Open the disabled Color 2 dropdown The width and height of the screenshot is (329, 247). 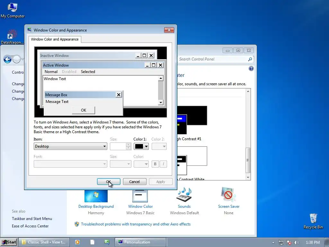coord(159,146)
